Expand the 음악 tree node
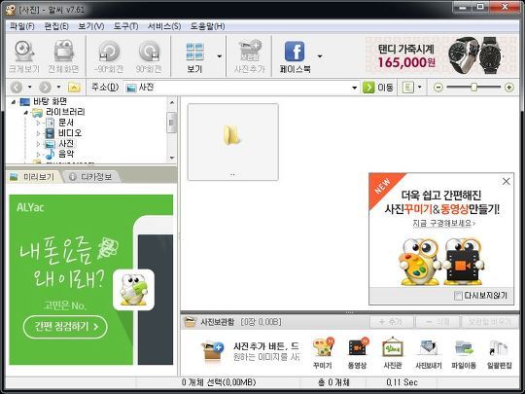The width and height of the screenshot is (525, 394). pos(38,154)
